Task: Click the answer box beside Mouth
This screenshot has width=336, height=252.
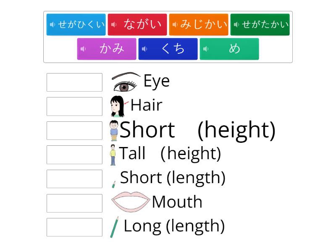Action: 74,203
